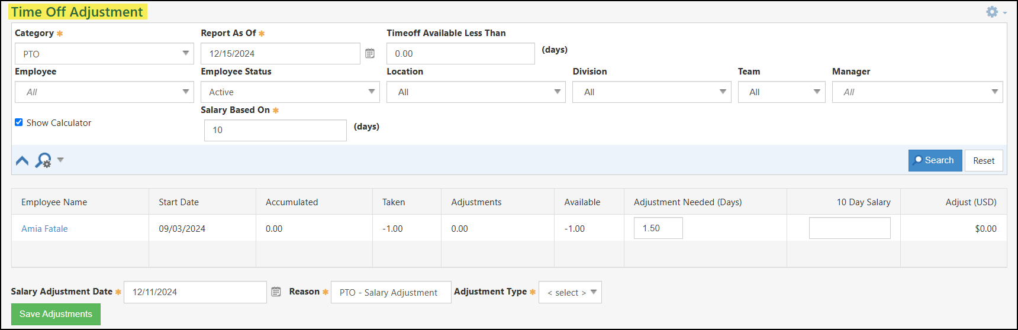Collapse the search filter panel

[x=22, y=160]
